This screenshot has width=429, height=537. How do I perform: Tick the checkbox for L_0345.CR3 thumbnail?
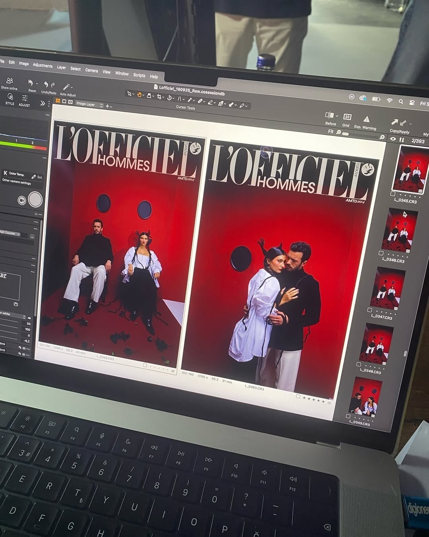[392, 194]
